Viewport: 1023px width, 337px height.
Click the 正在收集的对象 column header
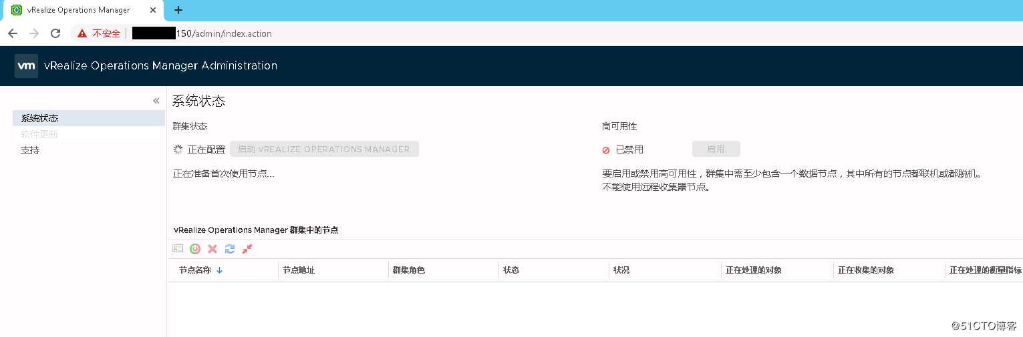pyautogui.click(x=866, y=270)
